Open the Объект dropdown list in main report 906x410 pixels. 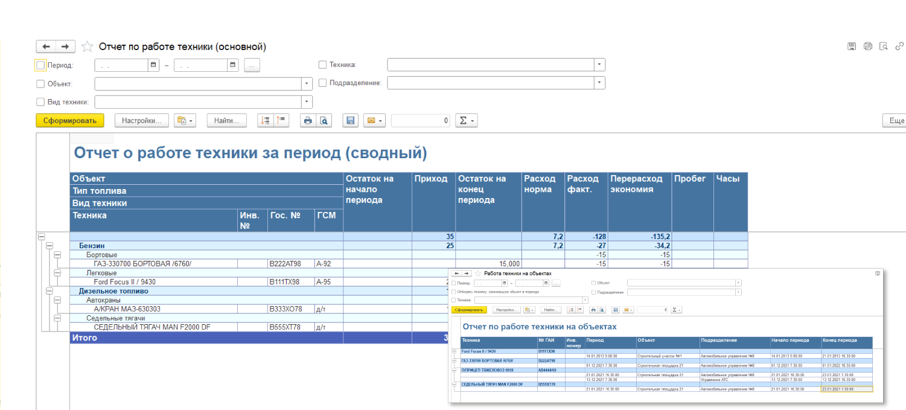(307, 84)
